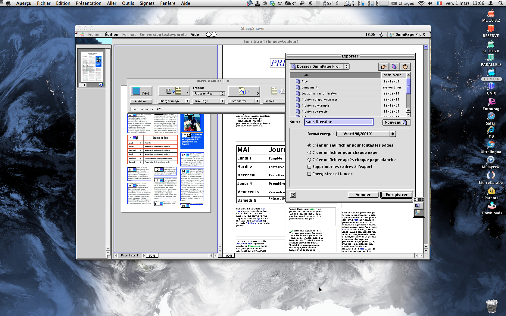Click the step 2 recognize page button
Screen dimensions: 506x316
click(244, 91)
